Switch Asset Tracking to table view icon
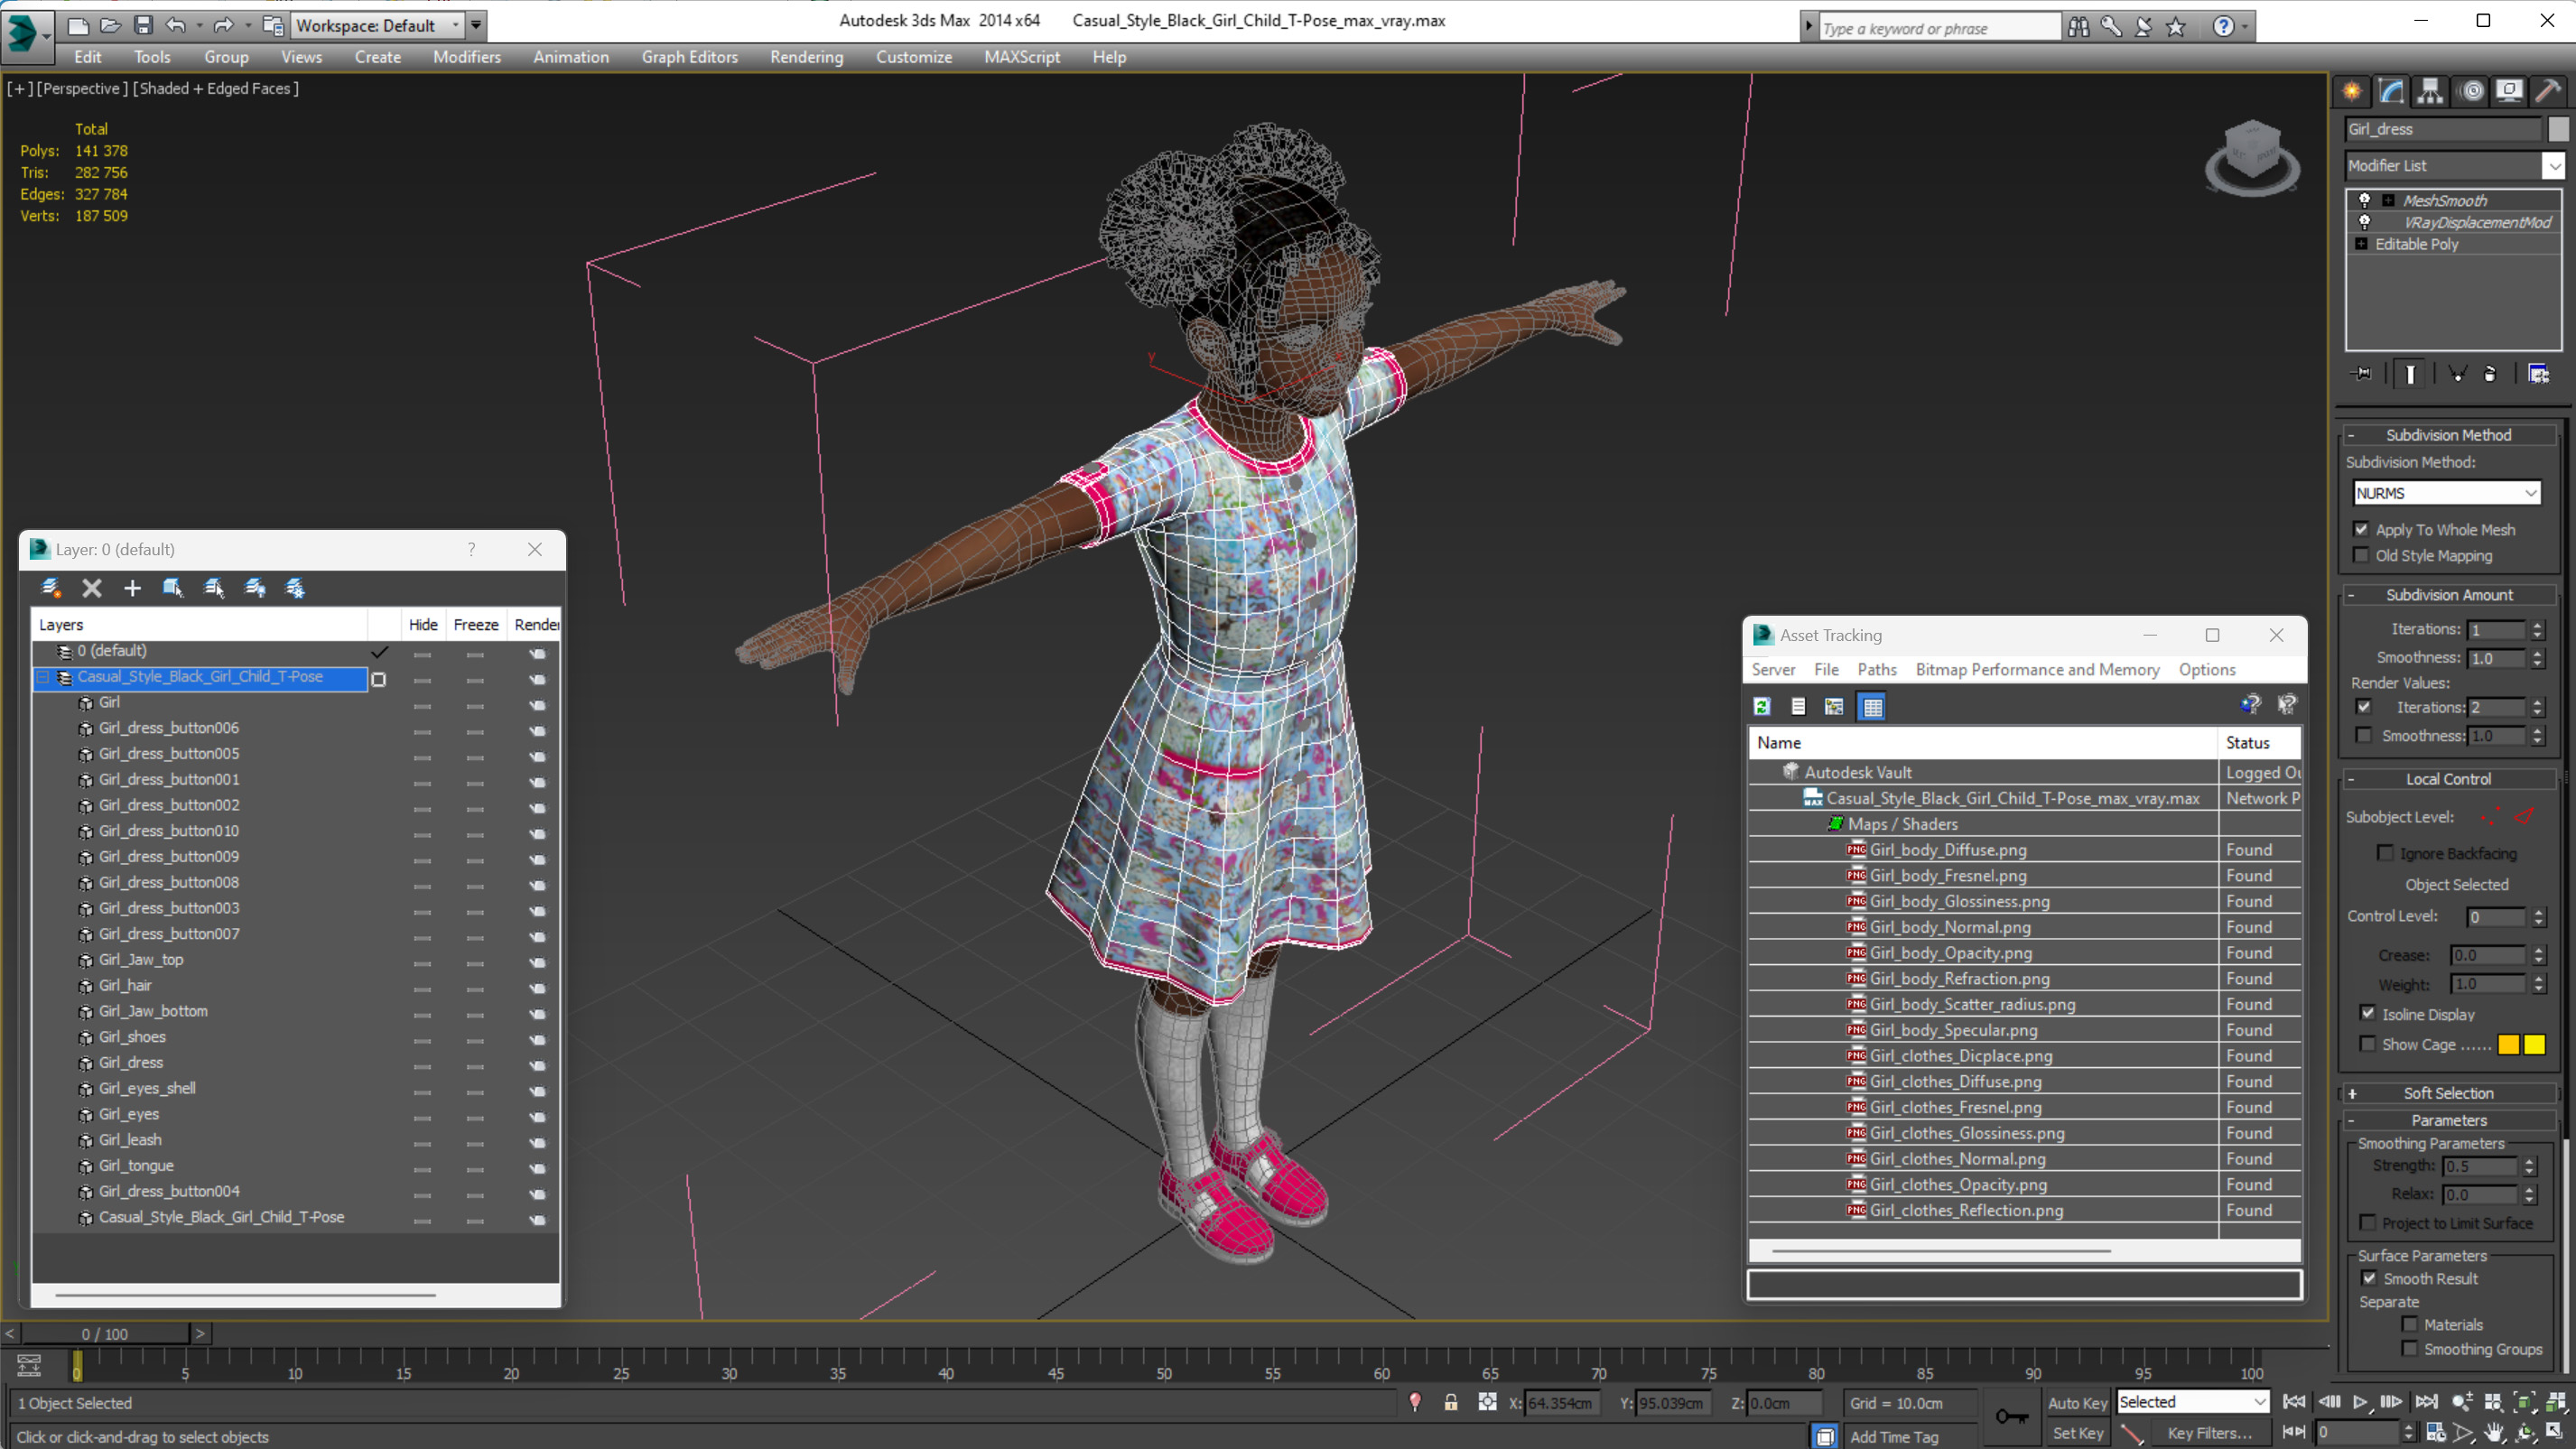This screenshot has width=2576, height=1449. (x=1872, y=707)
